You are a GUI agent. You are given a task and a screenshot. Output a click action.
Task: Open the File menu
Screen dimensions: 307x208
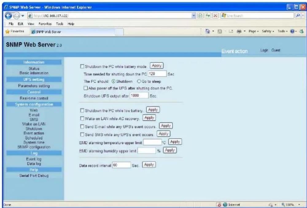tap(10, 24)
